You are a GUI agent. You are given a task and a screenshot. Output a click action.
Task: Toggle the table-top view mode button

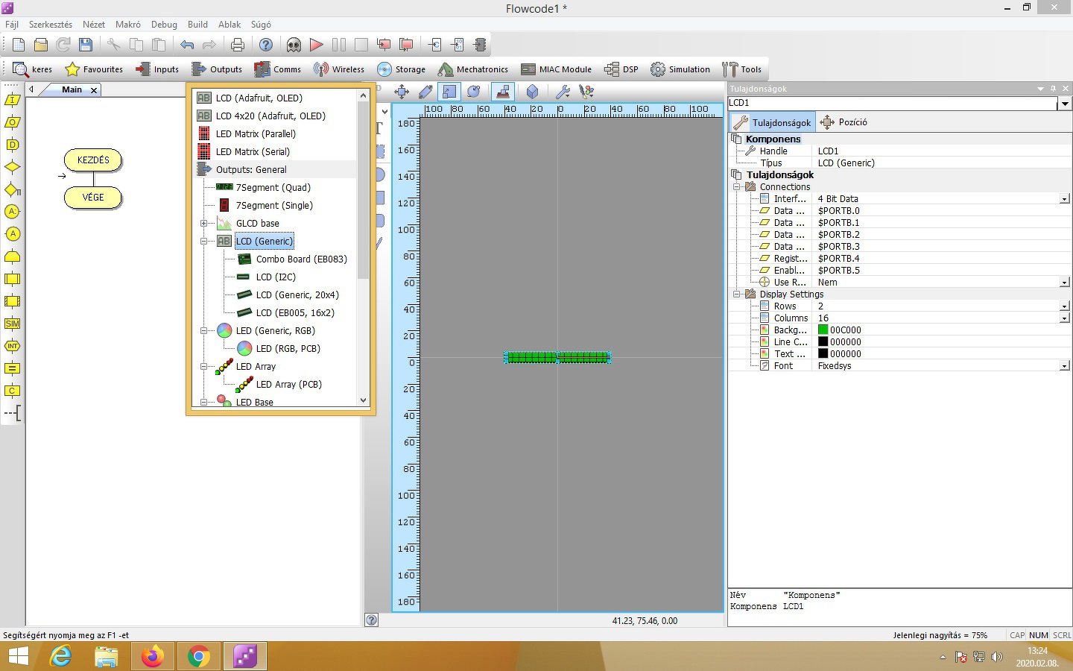click(503, 92)
